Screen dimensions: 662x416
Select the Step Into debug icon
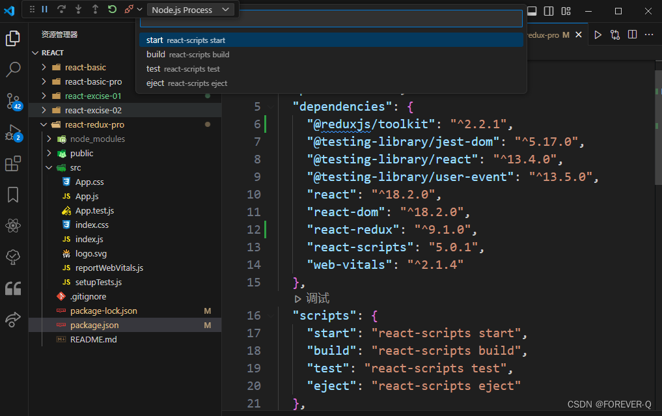(78, 10)
